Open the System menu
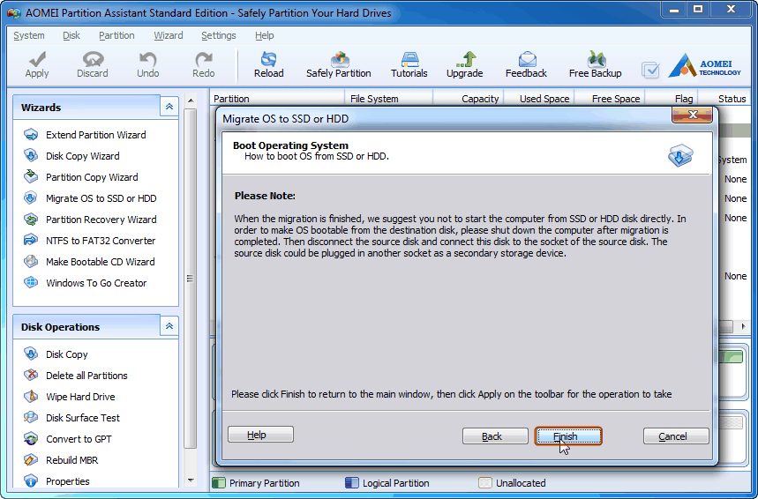 coord(29,35)
